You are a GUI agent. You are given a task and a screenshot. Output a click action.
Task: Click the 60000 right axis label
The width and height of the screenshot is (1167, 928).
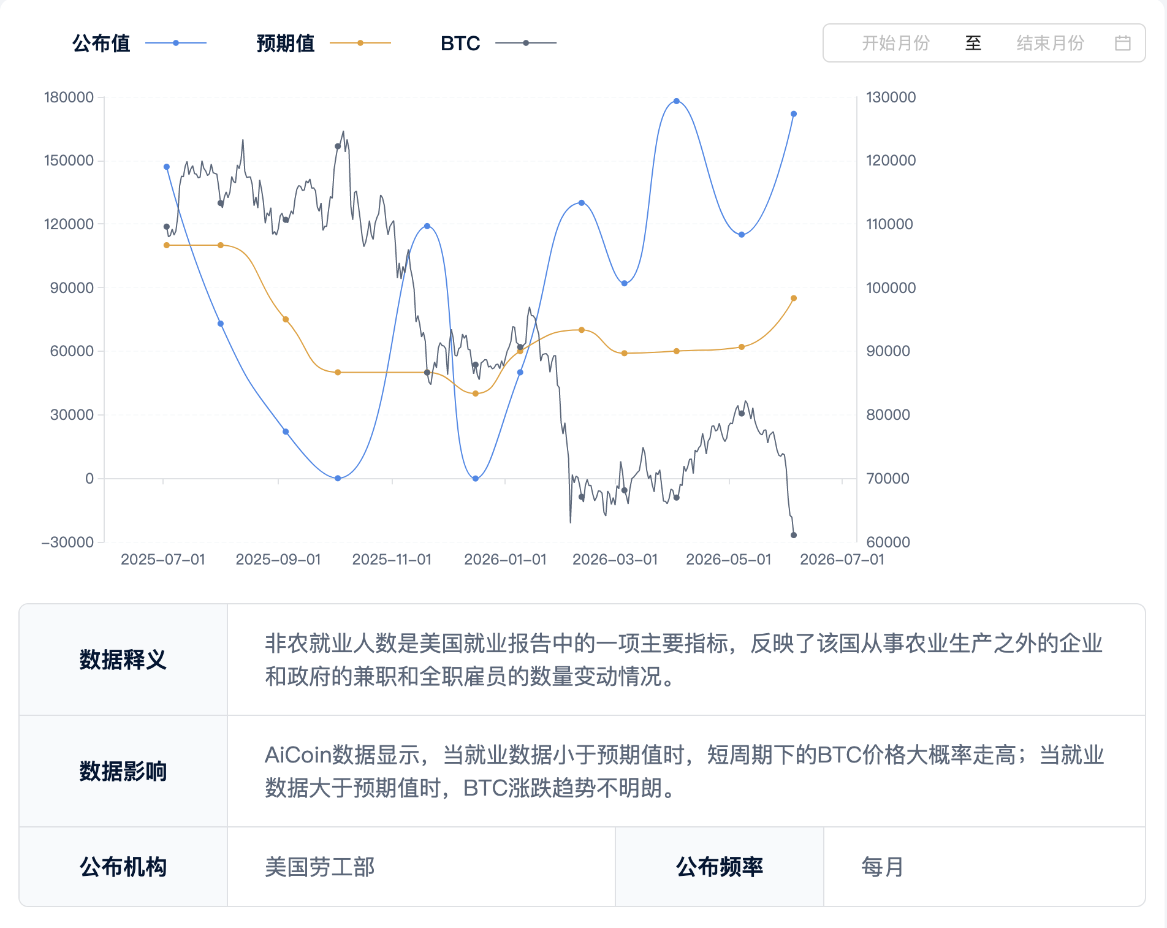click(888, 542)
